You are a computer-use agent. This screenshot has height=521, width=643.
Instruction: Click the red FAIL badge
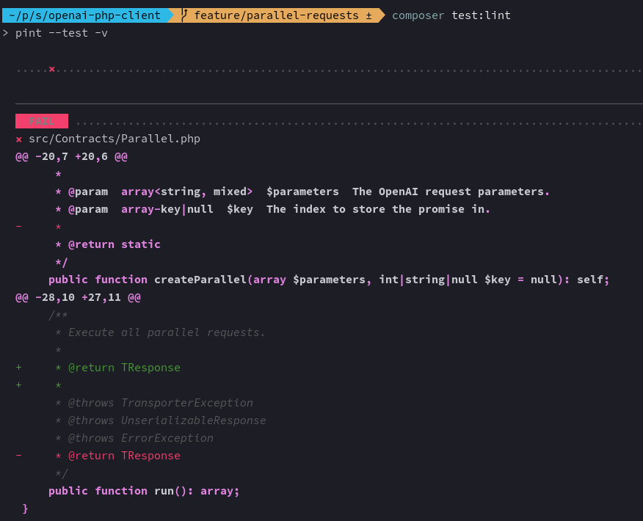42,121
